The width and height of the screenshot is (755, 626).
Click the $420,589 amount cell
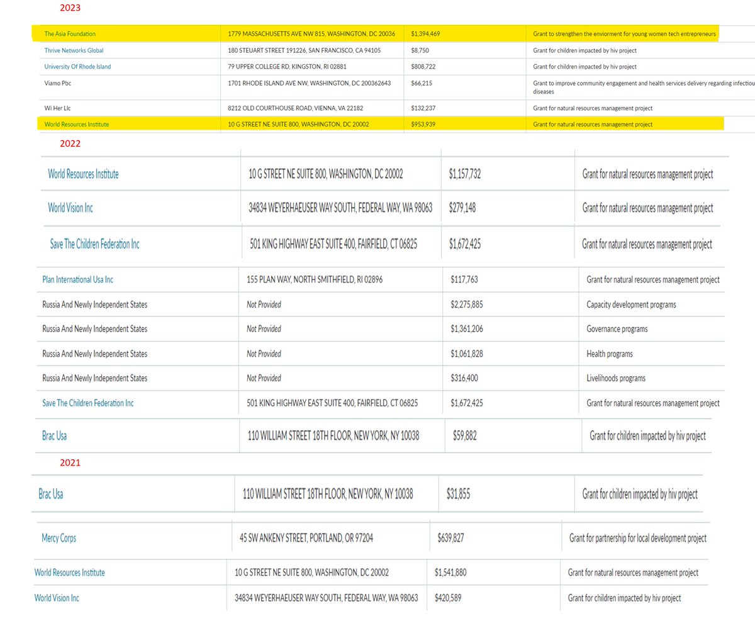pos(448,598)
